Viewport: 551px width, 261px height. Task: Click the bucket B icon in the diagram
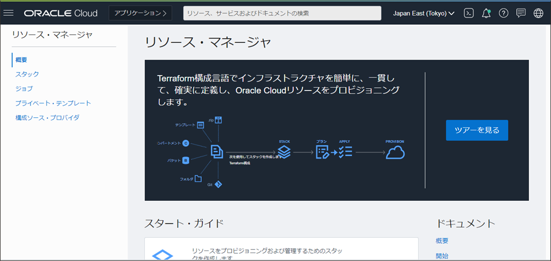[x=186, y=161]
